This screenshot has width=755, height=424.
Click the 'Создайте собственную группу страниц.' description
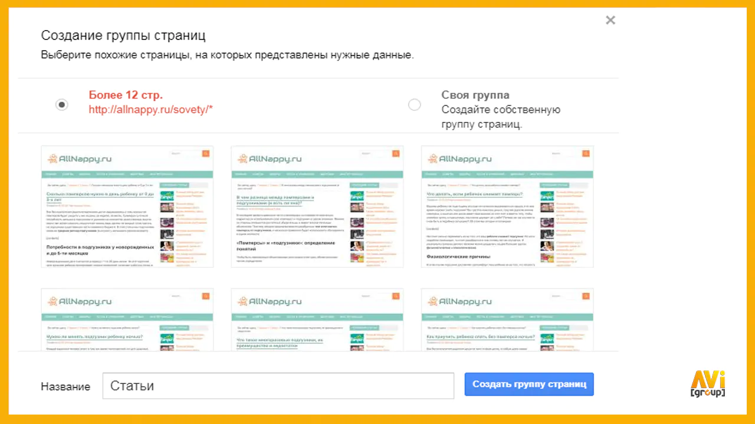point(501,117)
